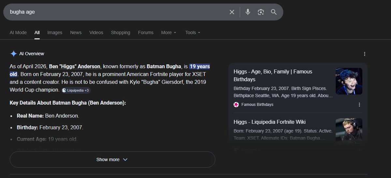This screenshot has width=391, height=178.
Task: Open the Images tab
Action: click(x=55, y=33)
